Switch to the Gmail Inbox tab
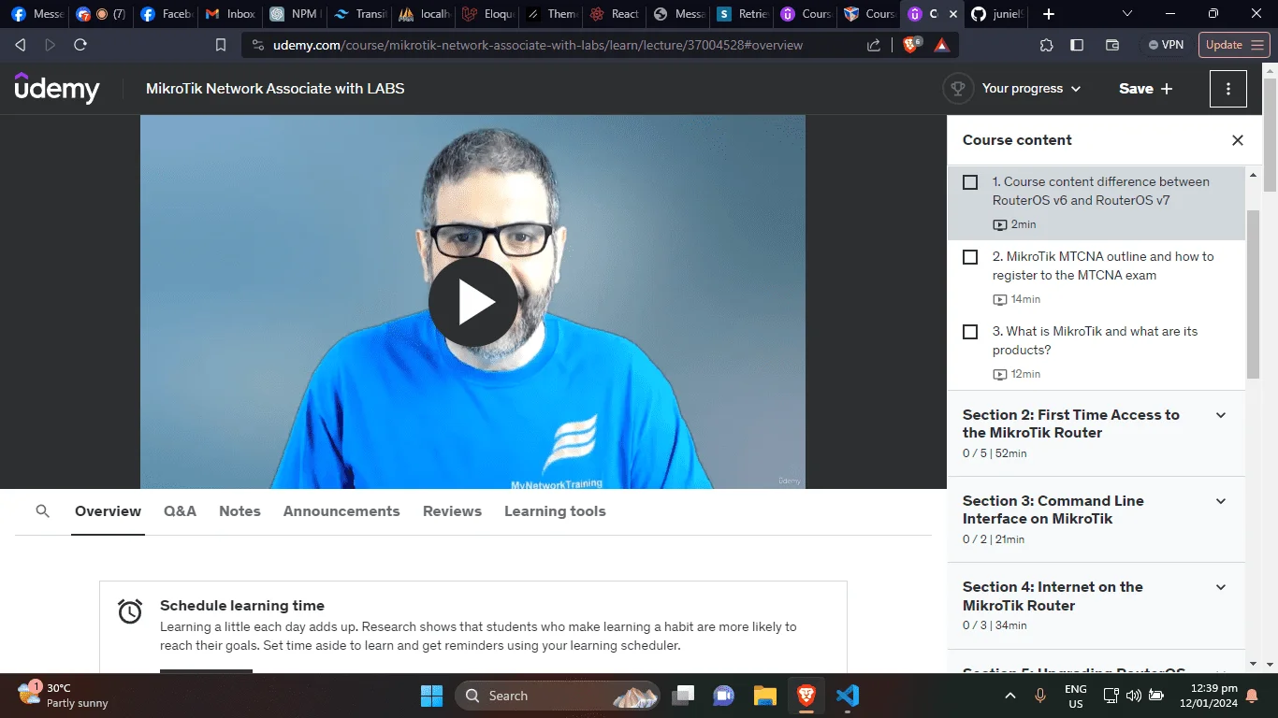The height and width of the screenshot is (718, 1278). (230, 14)
